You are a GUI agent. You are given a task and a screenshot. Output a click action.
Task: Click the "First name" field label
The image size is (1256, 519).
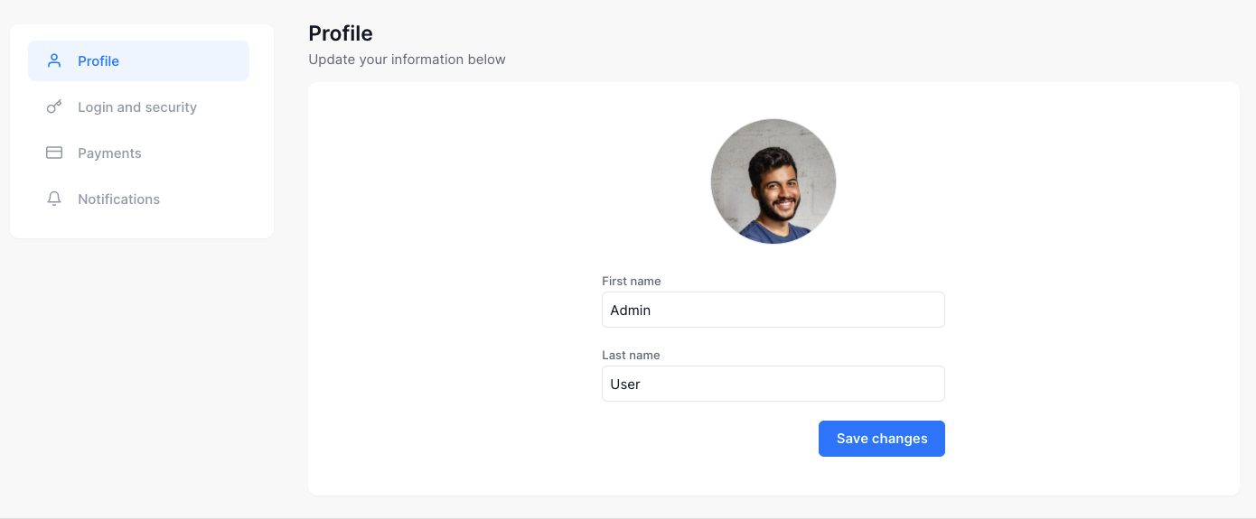point(632,282)
